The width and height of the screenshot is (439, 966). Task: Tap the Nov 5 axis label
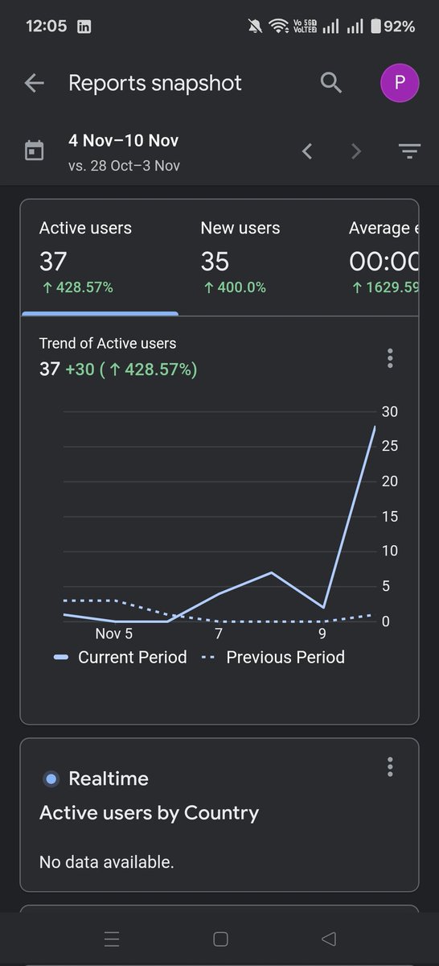[x=113, y=634]
